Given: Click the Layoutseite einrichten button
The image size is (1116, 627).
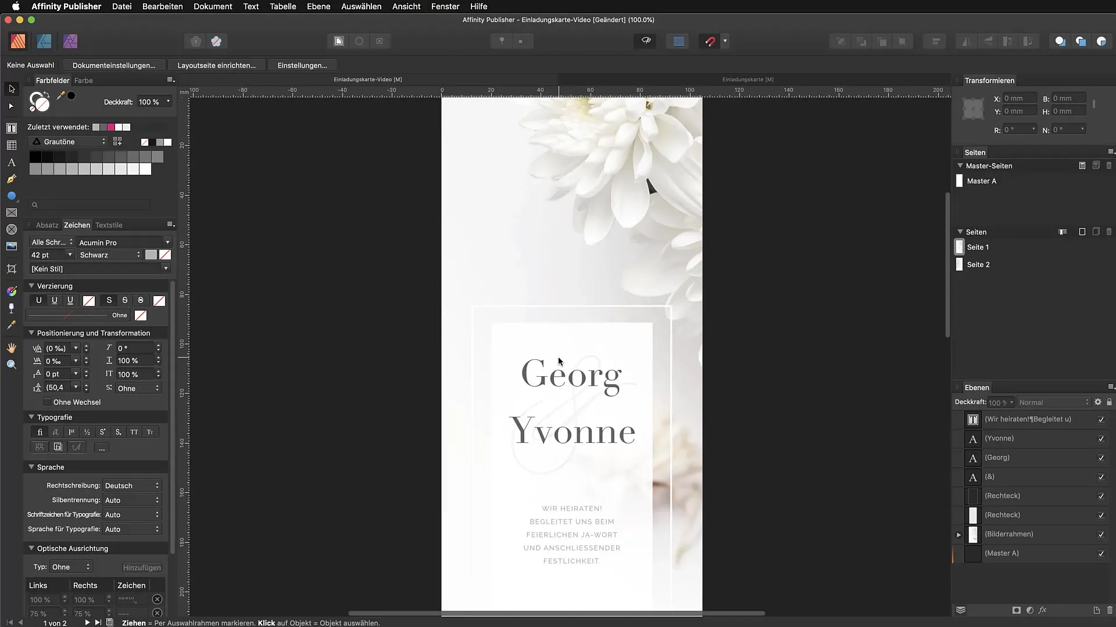Looking at the screenshot, I should [x=216, y=66].
